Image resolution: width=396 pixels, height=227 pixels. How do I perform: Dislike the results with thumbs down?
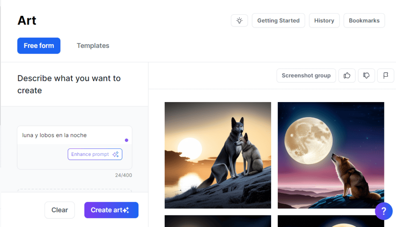click(366, 75)
